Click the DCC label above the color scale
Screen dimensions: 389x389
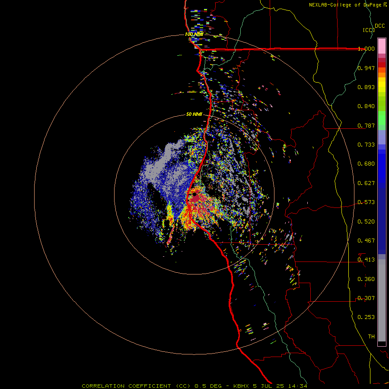(379, 26)
